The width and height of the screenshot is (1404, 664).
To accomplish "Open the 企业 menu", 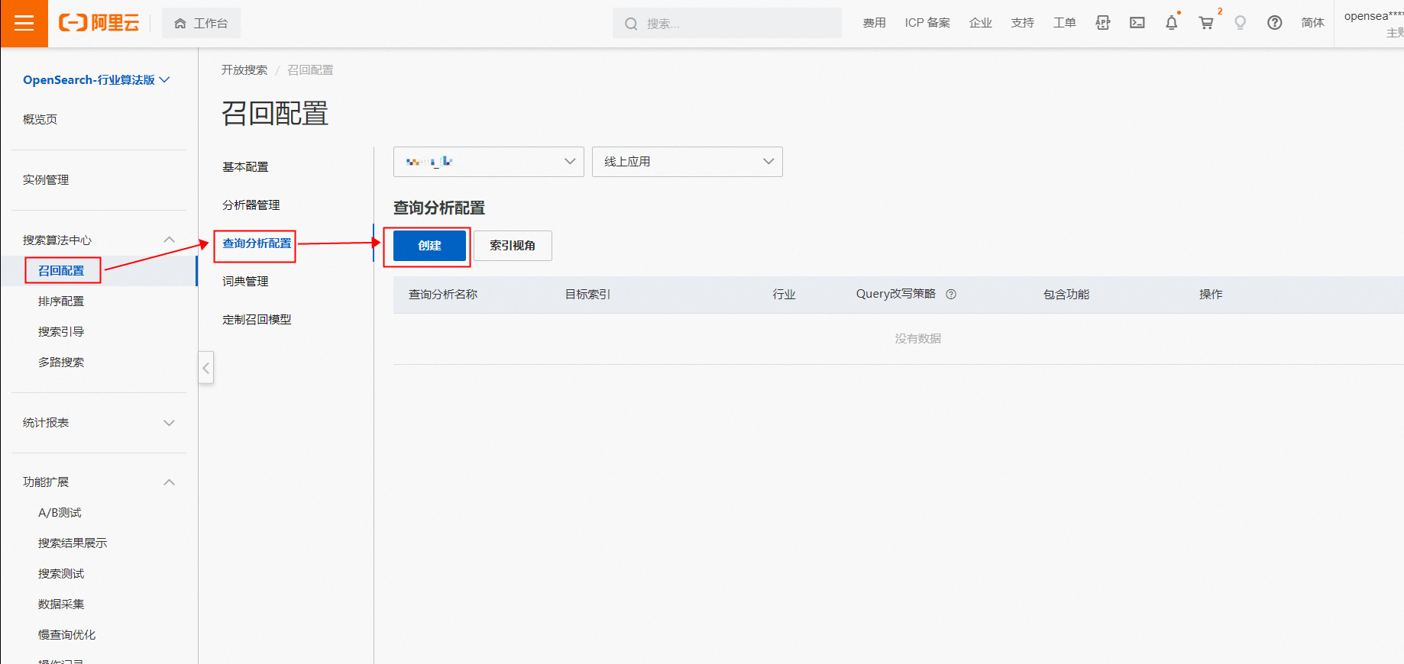I will pyautogui.click(x=981, y=23).
